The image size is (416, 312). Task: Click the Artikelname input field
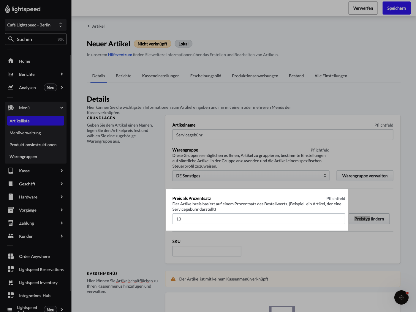coord(283,135)
